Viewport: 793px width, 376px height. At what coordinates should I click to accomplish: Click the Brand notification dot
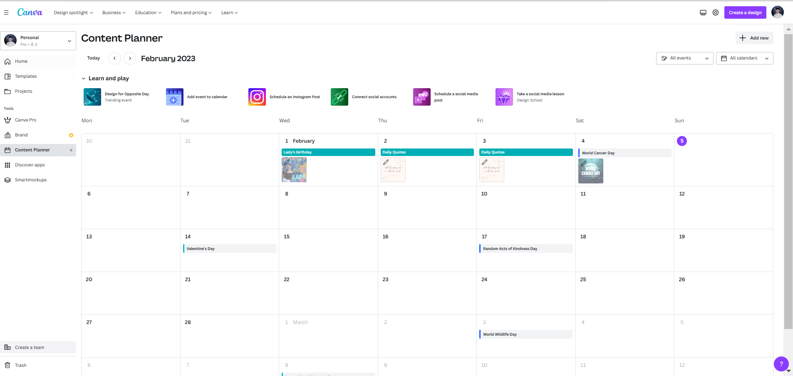pos(71,135)
